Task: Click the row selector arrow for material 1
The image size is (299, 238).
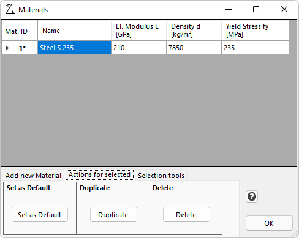Action: click(7, 48)
